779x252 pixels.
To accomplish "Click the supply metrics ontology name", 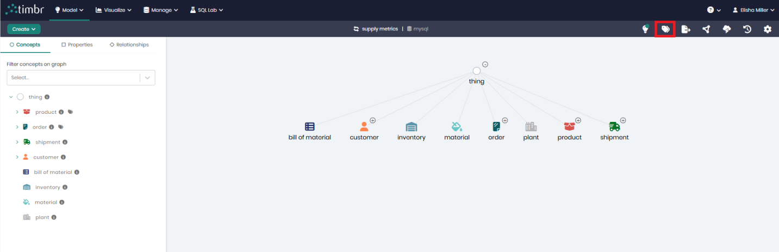I will point(380,29).
